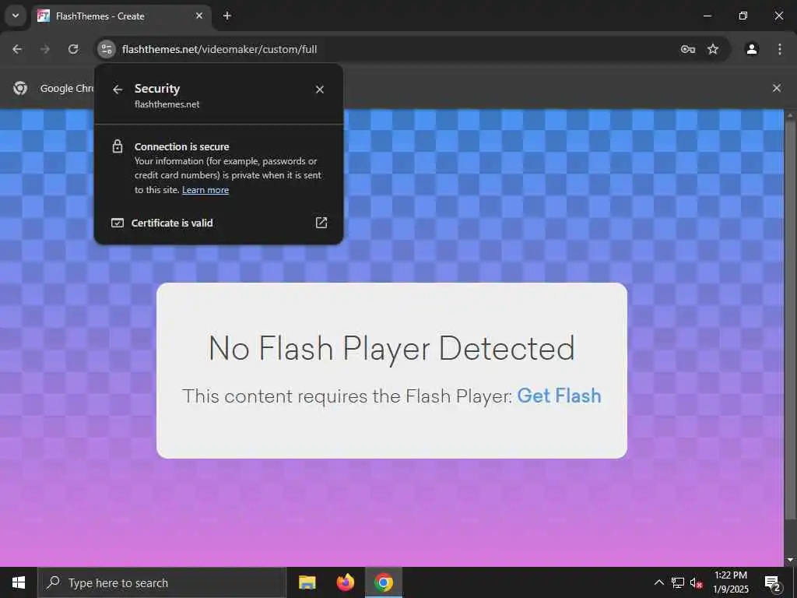Open certificate details via external link icon
The height and width of the screenshot is (598, 797).
(x=321, y=223)
